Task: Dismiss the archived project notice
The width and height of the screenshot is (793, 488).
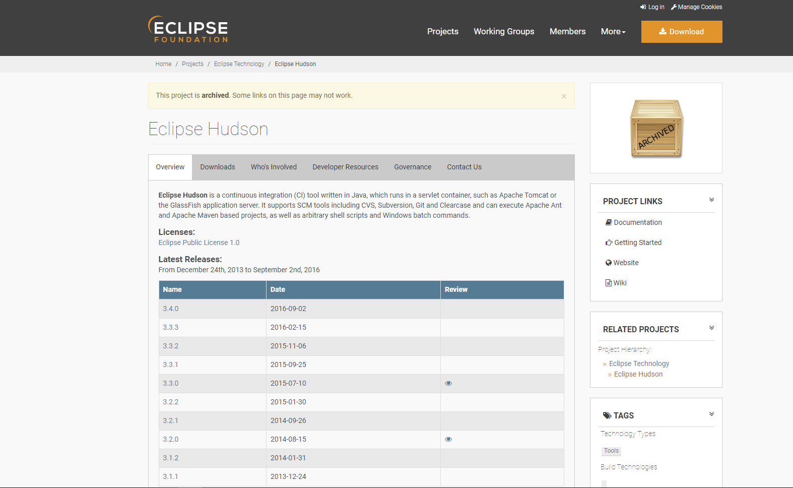Action: click(564, 96)
